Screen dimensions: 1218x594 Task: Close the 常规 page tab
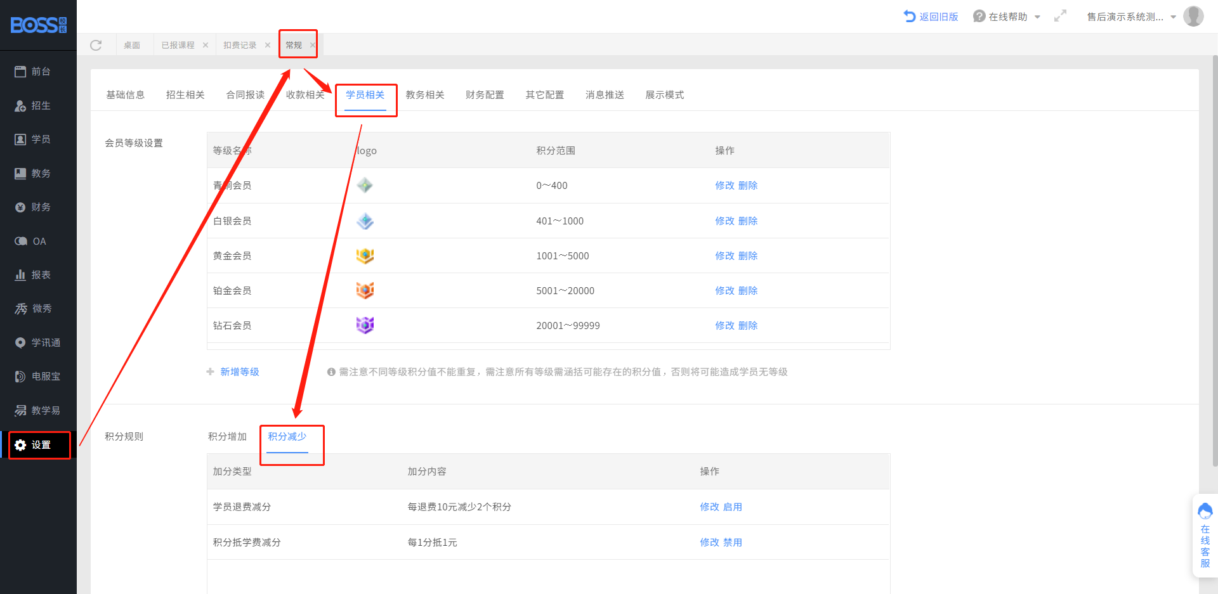tap(312, 45)
